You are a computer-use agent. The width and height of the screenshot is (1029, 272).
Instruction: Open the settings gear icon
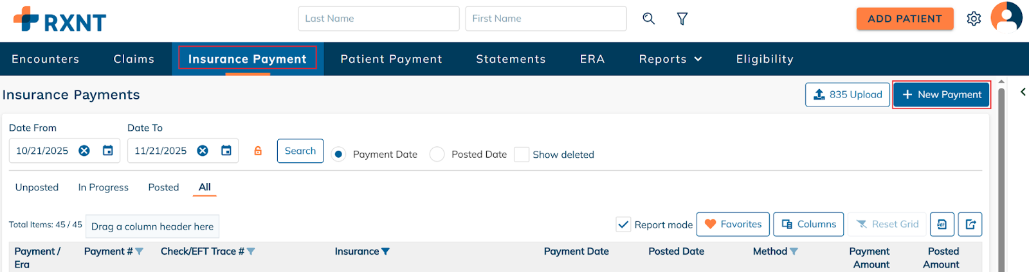pos(974,19)
